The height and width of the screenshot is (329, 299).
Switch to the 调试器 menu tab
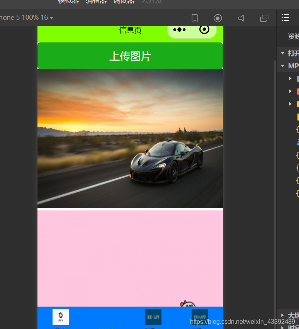tap(124, 2)
